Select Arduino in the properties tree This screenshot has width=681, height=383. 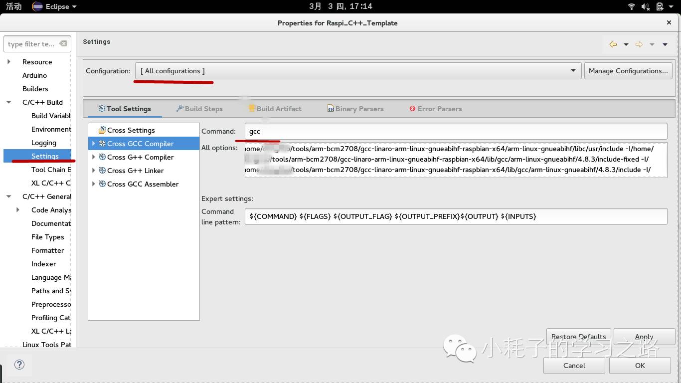click(34, 75)
